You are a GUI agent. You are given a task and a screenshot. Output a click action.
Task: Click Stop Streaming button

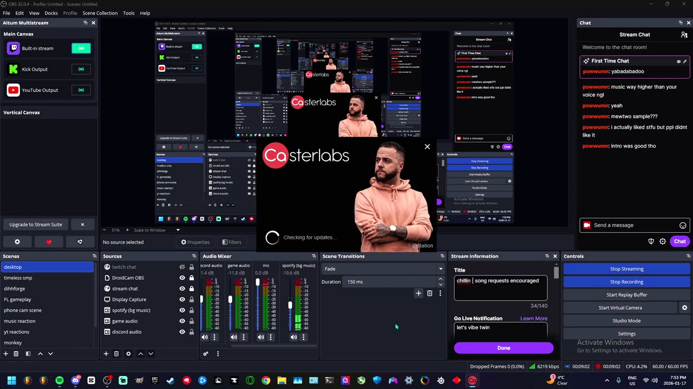(x=626, y=269)
